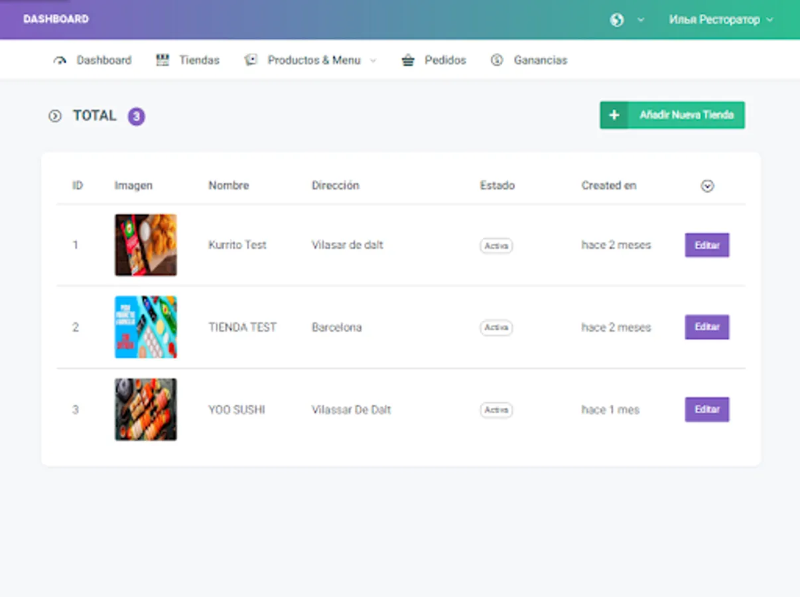
Task: Click the TOTAL count badge 3
Action: (x=136, y=117)
